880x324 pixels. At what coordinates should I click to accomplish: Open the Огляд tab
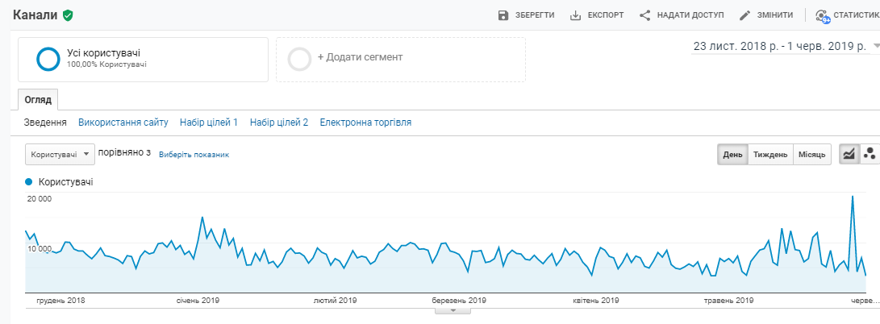(x=38, y=100)
